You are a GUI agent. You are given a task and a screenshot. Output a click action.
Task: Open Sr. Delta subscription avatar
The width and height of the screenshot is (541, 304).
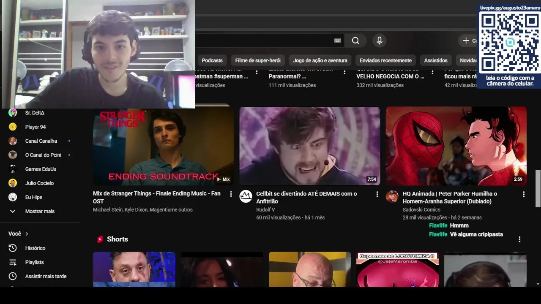(13, 113)
